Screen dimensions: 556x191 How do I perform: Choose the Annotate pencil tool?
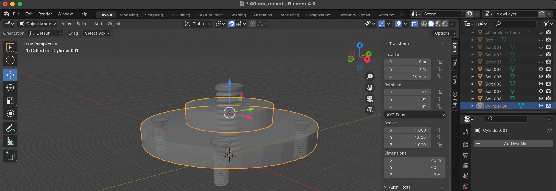click(10, 128)
